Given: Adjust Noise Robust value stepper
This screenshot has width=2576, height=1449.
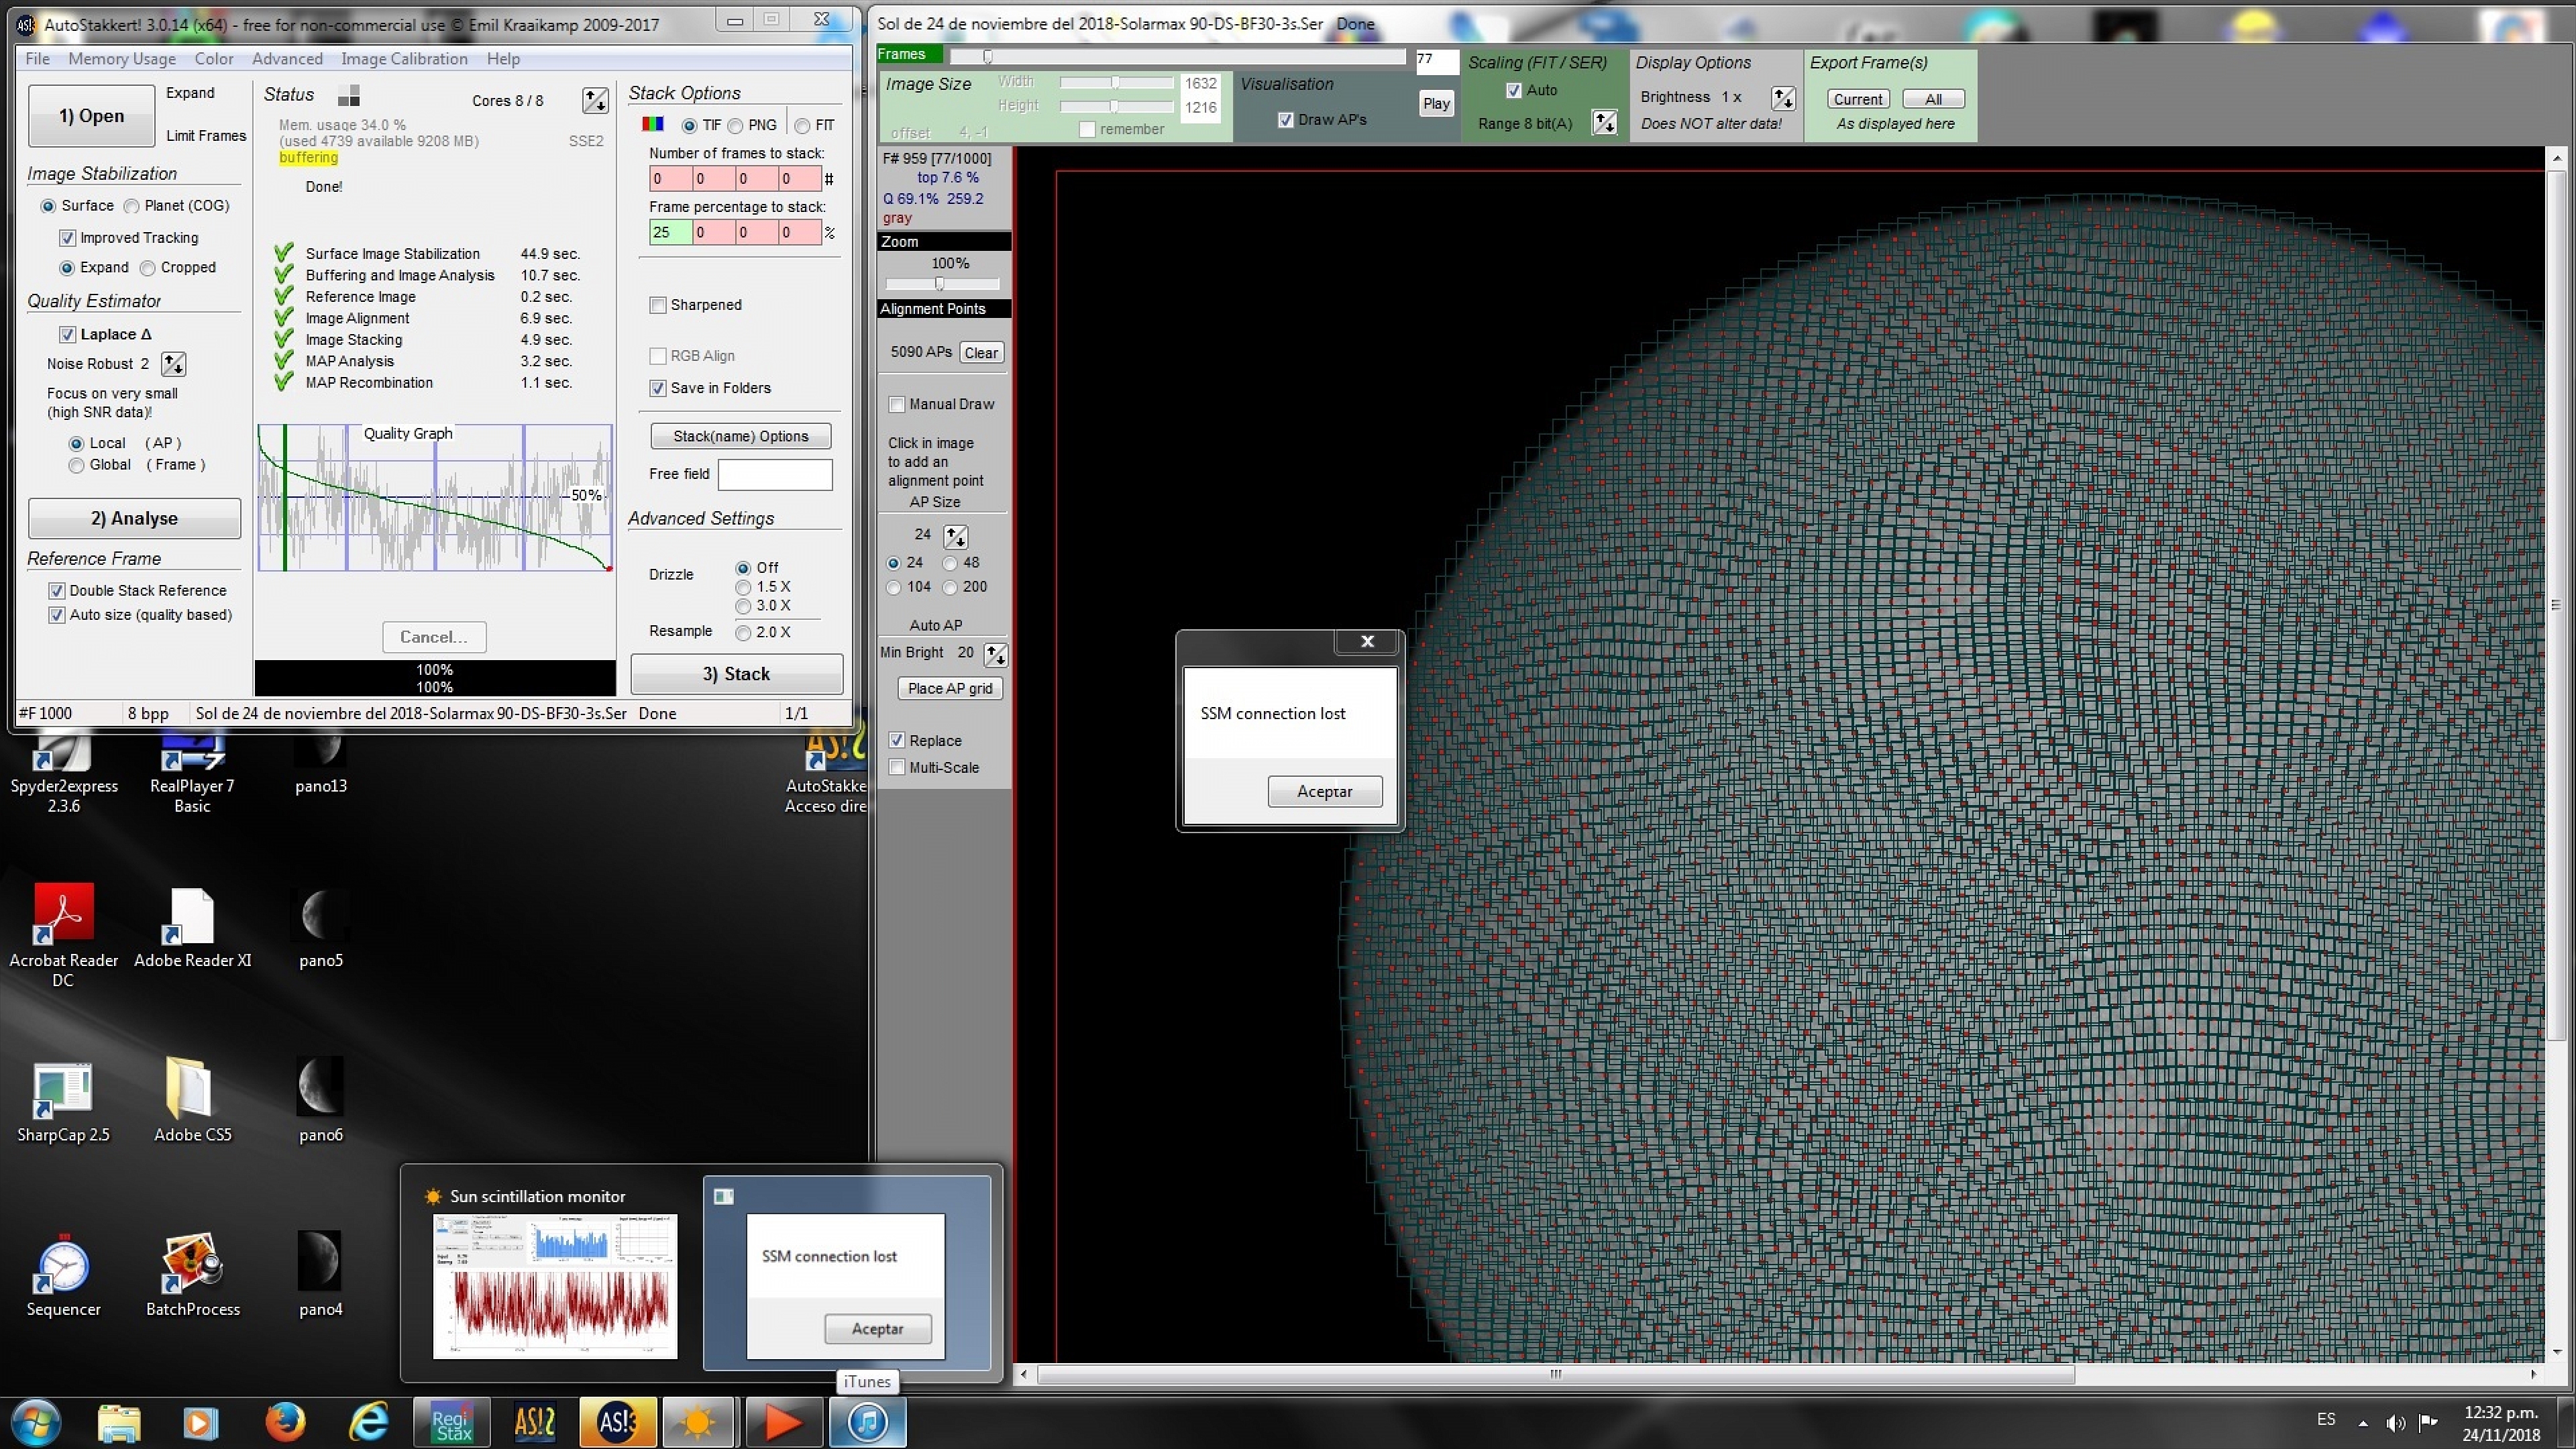Looking at the screenshot, I should (173, 364).
